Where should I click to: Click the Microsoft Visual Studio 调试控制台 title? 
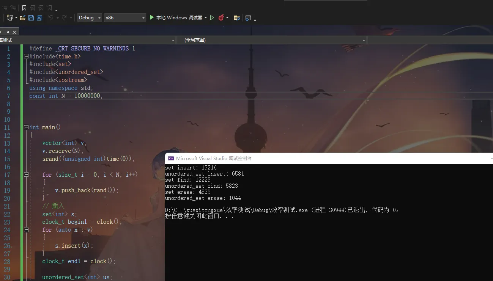click(x=214, y=159)
